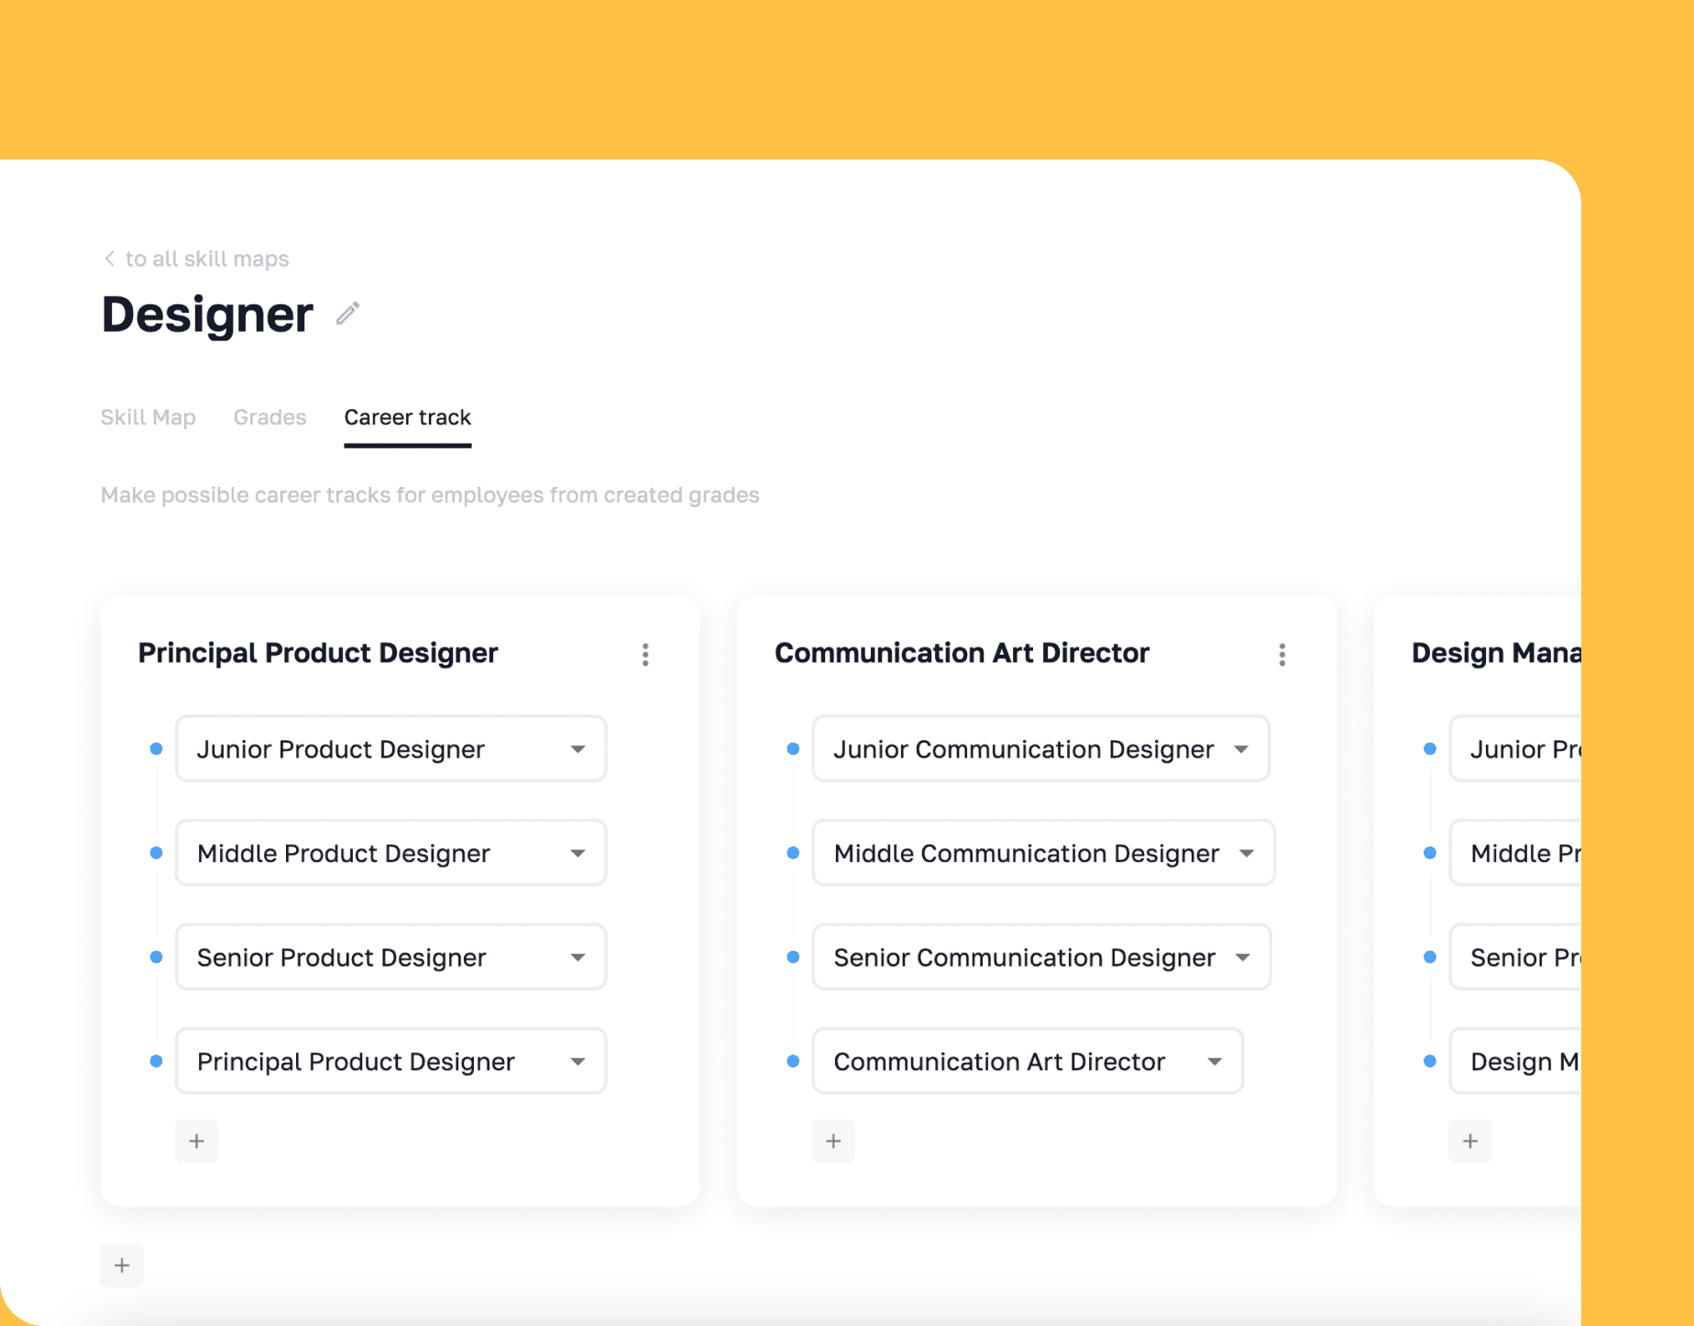
Task: Open three-dot menu for Principal Product Designer card
Action: [645, 654]
